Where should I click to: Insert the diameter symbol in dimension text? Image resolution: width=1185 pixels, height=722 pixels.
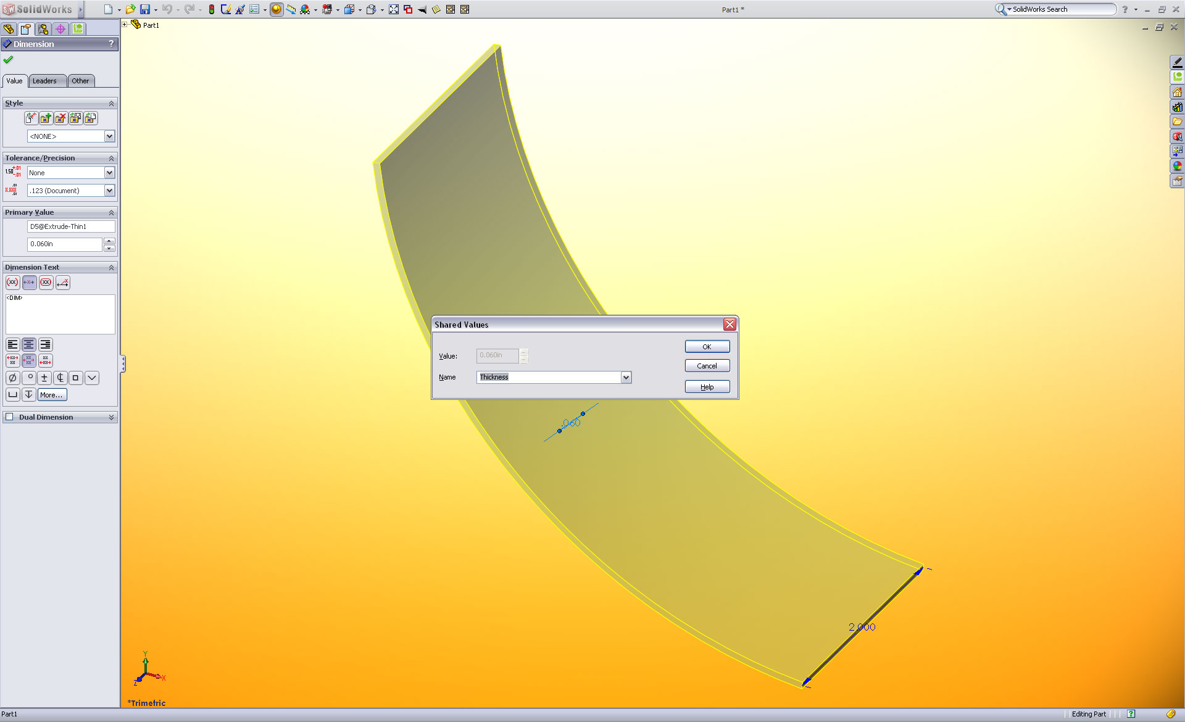point(13,378)
